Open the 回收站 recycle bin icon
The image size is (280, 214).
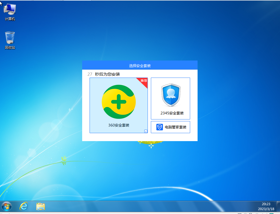(x=10, y=40)
